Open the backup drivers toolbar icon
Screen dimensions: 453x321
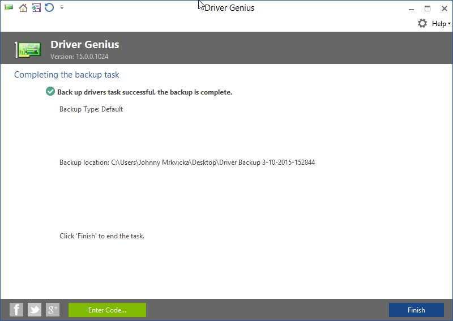(36, 8)
